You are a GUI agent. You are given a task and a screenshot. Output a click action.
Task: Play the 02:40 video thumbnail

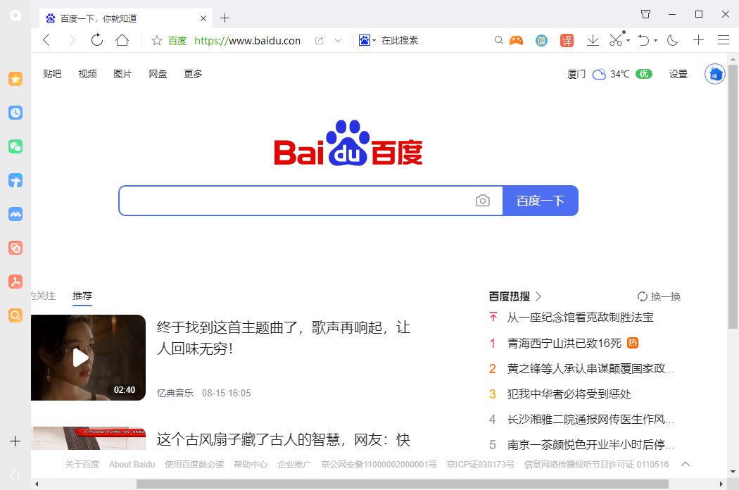pos(88,358)
